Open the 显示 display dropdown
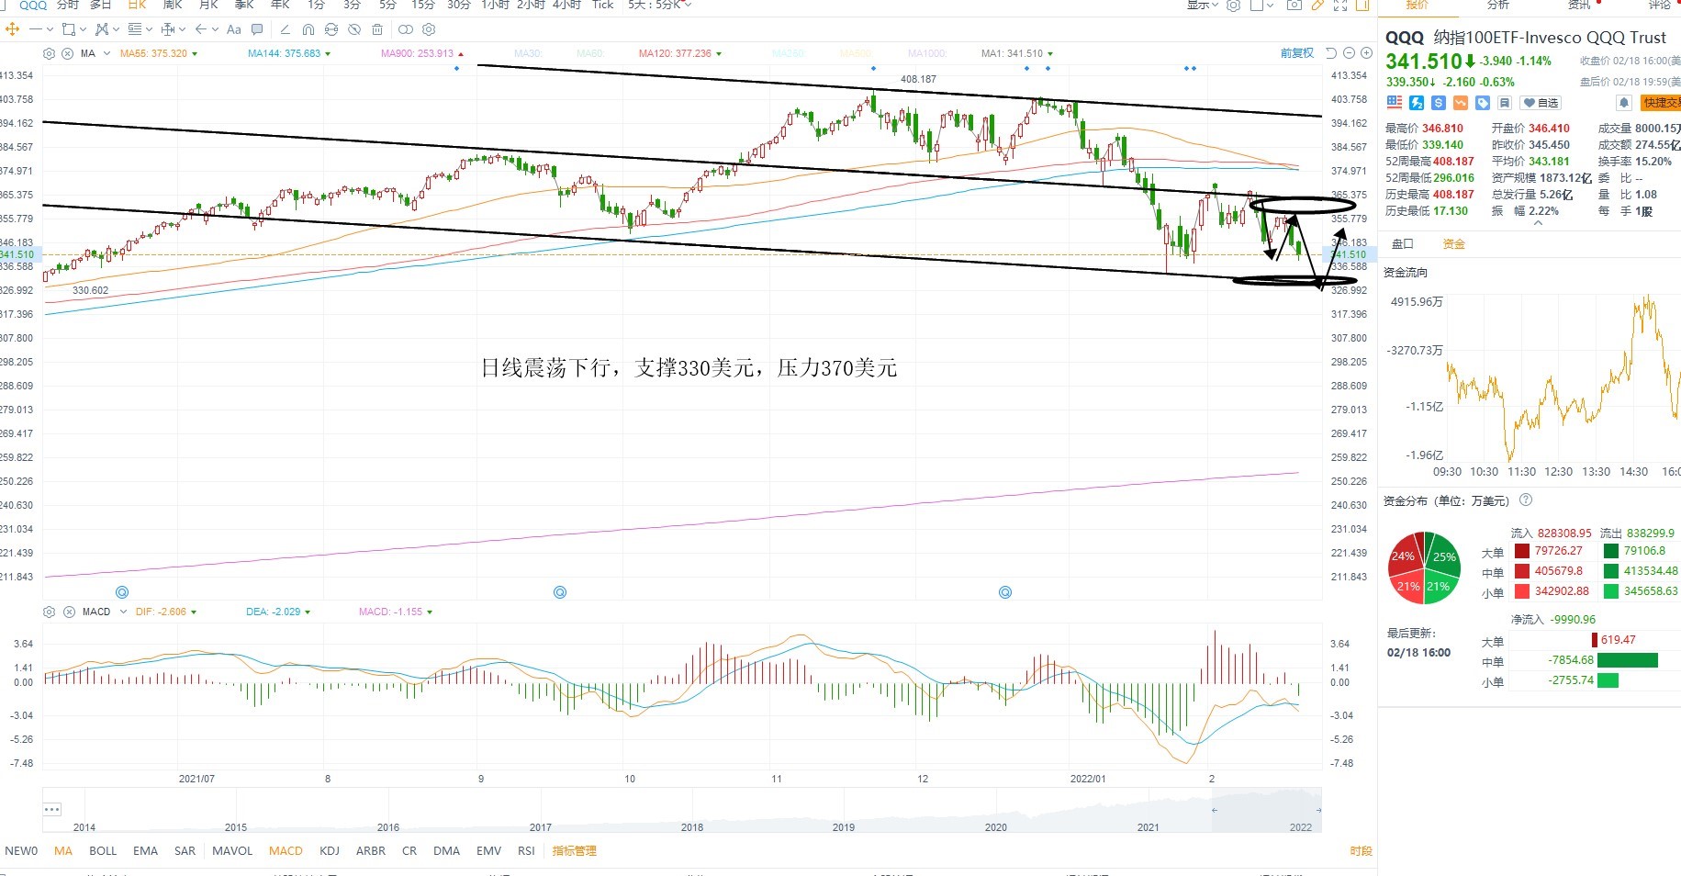Image resolution: width=1681 pixels, height=876 pixels. tap(1203, 5)
